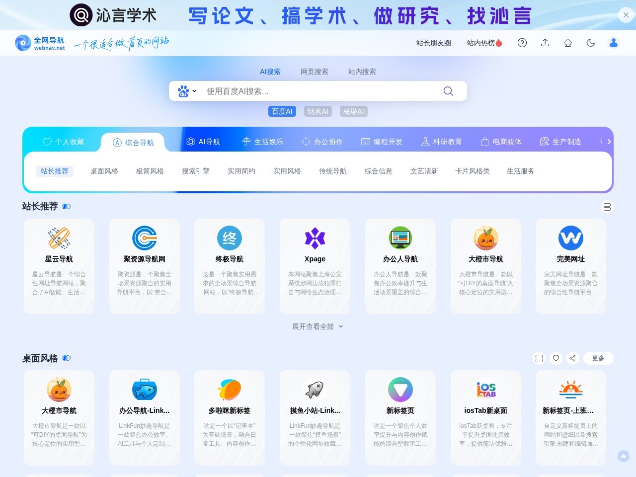Switch layout icon in 站长推荐 header
The image size is (636, 477).
pyautogui.click(x=607, y=207)
